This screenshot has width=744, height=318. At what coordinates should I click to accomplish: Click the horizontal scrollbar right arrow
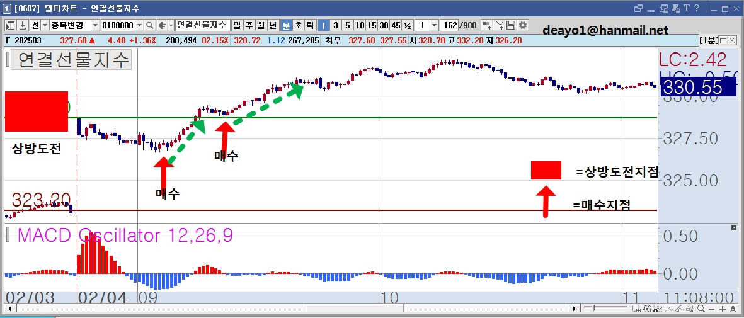[x=575, y=309]
